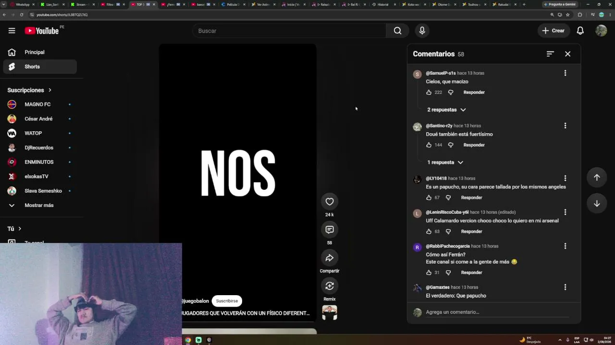615x345 pixels.
Task: Reply to @RabbiPachecogarcia comment
Action: pos(471,273)
